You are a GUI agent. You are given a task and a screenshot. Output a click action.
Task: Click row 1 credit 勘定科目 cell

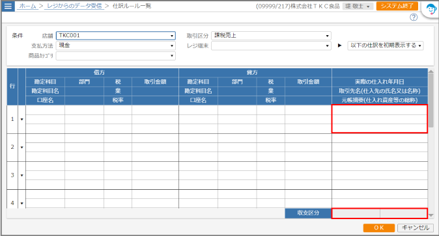pyautogui.click(x=198, y=110)
